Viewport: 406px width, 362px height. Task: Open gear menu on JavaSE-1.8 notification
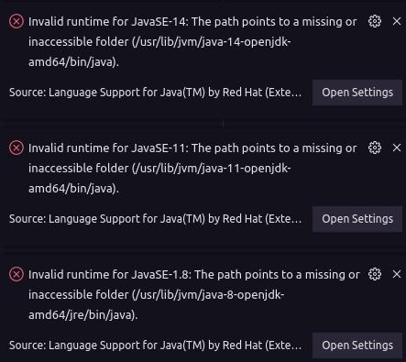pyautogui.click(x=375, y=274)
